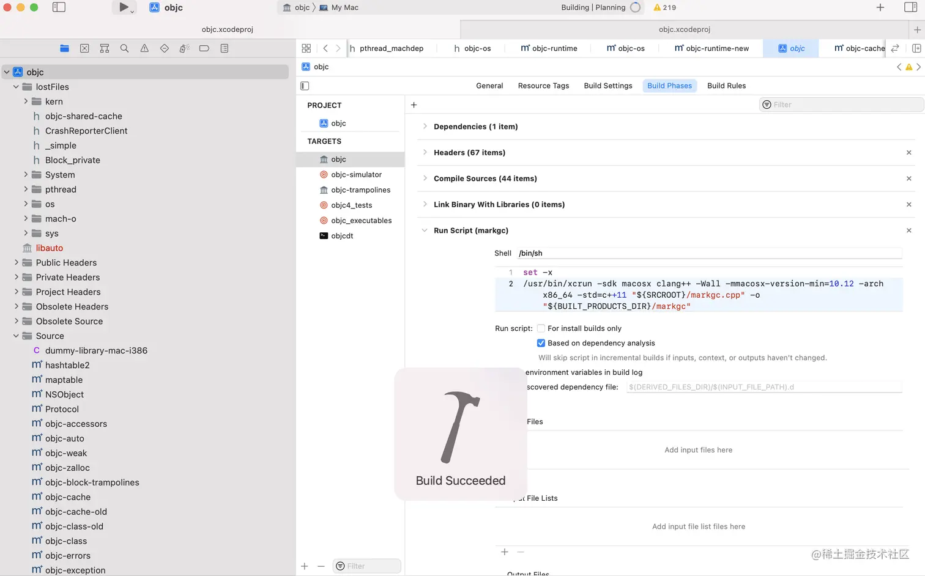Delete the Link Binary With Libraries phase
The image size is (925, 576).
(x=908, y=205)
